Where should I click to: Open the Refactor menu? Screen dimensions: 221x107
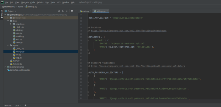click(40, 2)
